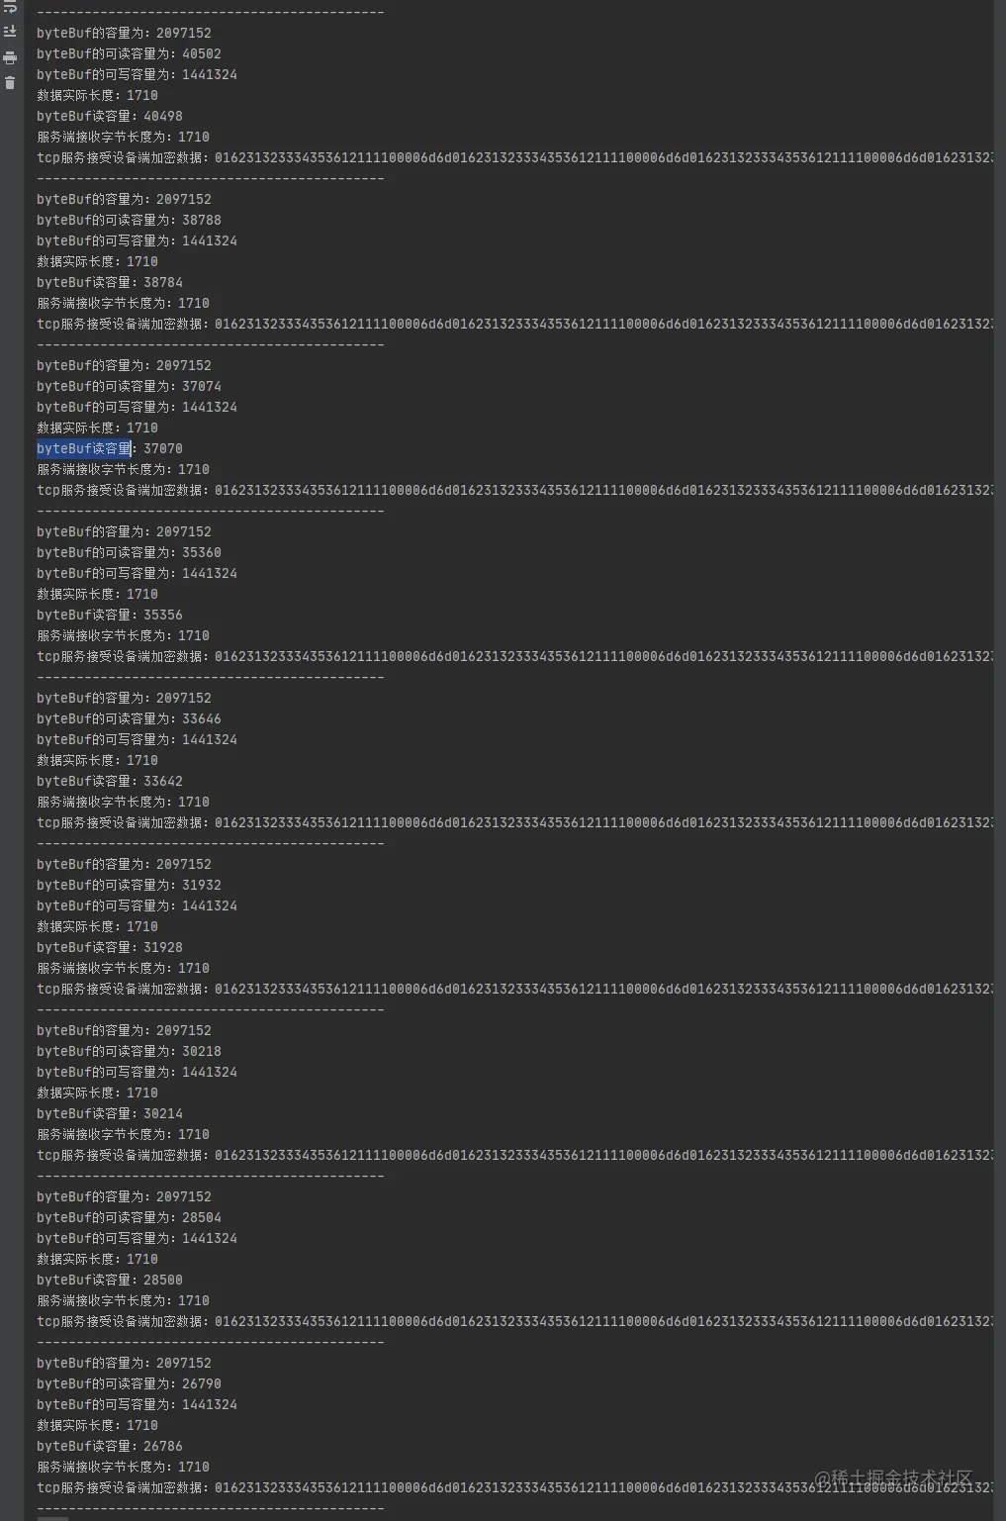
Task: Click the line byteBuf读容量: 38784
Action: (x=110, y=282)
